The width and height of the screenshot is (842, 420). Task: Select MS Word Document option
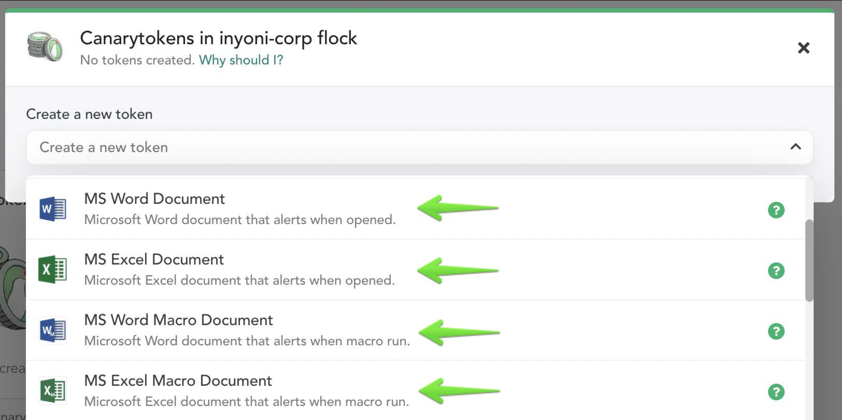pos(416,209)
